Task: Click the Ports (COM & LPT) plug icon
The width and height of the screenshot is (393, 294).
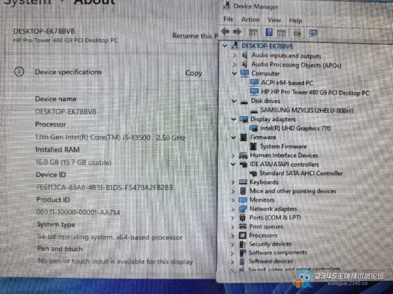Action: (243, 218)
